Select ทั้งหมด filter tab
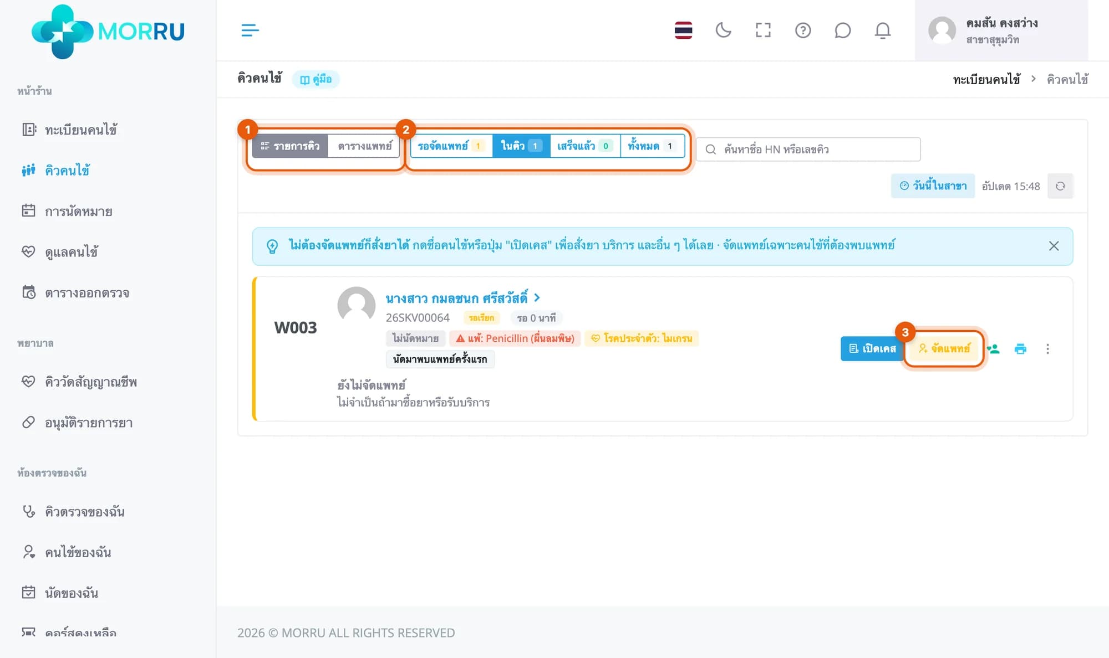Viewport: 1109px width, 658px height. (653, 146)
